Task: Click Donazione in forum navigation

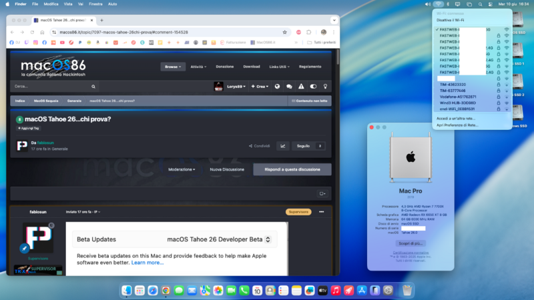Action: (x=225, y=67)
